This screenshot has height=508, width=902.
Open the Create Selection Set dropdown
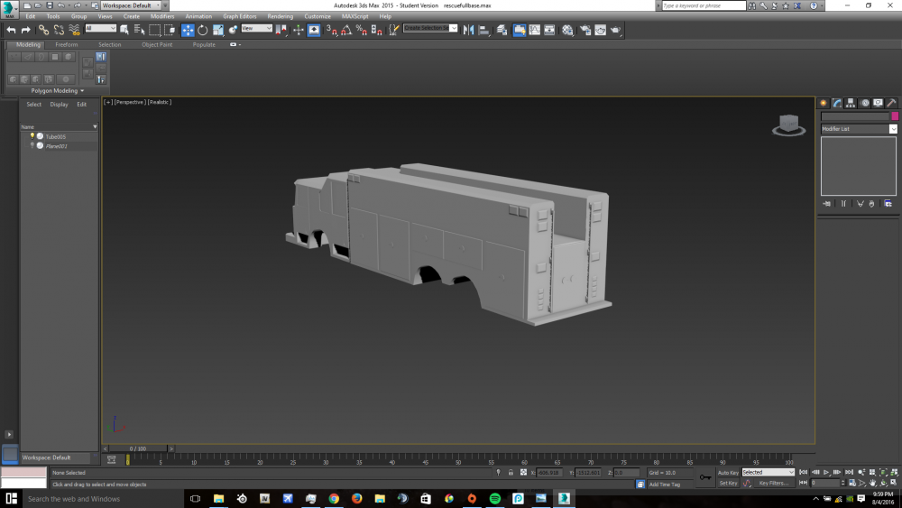[x=455, y=28]
